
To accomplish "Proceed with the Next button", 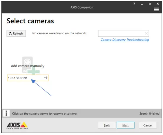I will (x=126, y=125).
